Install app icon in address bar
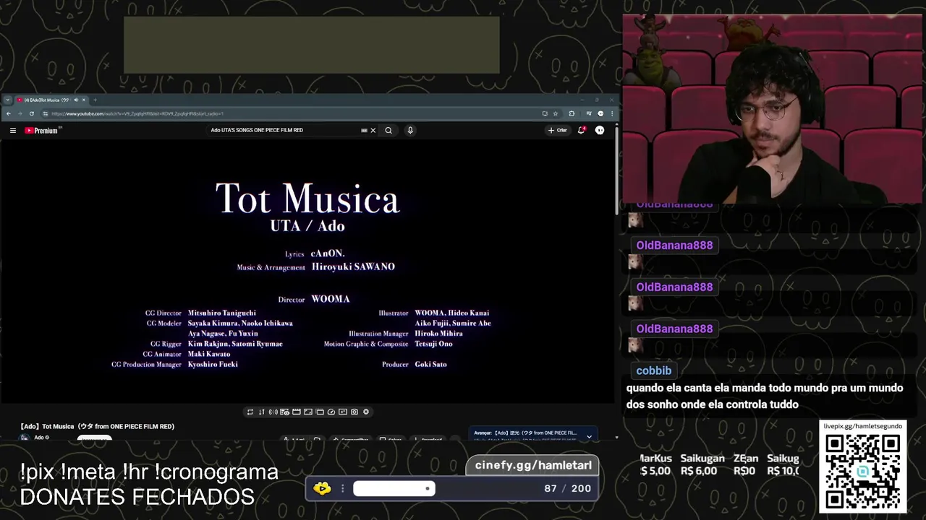 [x=545, y=113]
